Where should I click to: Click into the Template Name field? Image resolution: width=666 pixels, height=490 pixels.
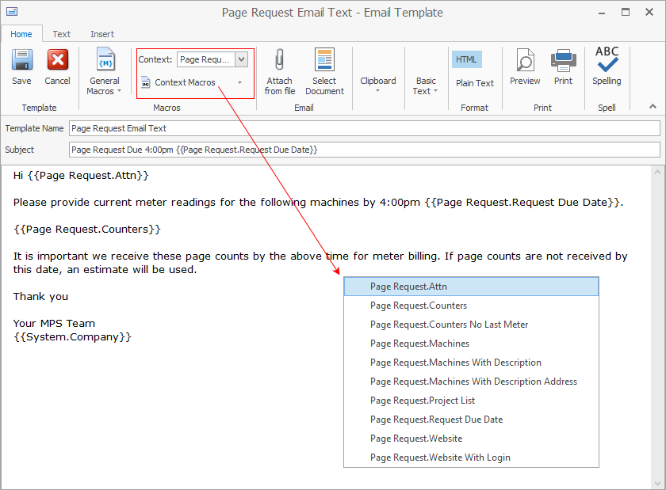tap(364, 128)
